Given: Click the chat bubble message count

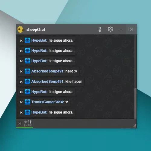Looking at the screenshot, I should click(28, 125).
